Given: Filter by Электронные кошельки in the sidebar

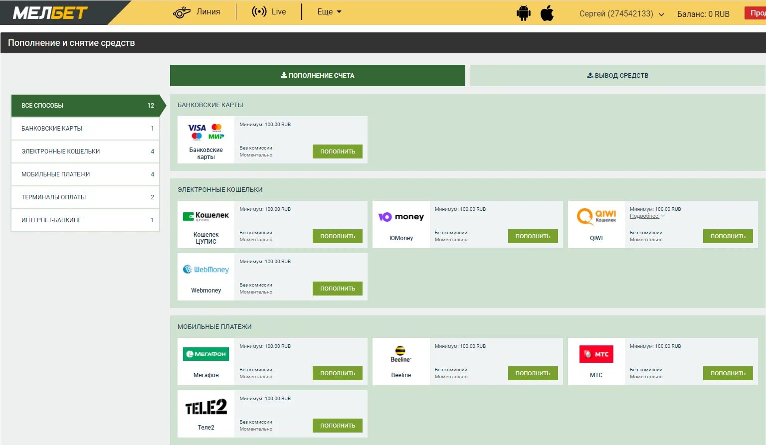Looking at the screenshot, I should [85, 151].
